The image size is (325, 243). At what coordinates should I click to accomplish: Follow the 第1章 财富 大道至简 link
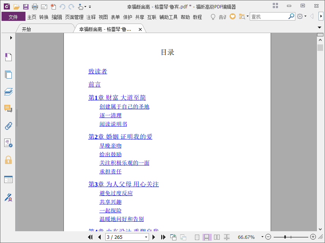pos(117,98)
